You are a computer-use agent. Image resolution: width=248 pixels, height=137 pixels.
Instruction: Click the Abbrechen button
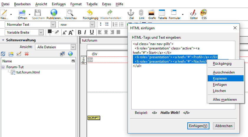[224, 126]
